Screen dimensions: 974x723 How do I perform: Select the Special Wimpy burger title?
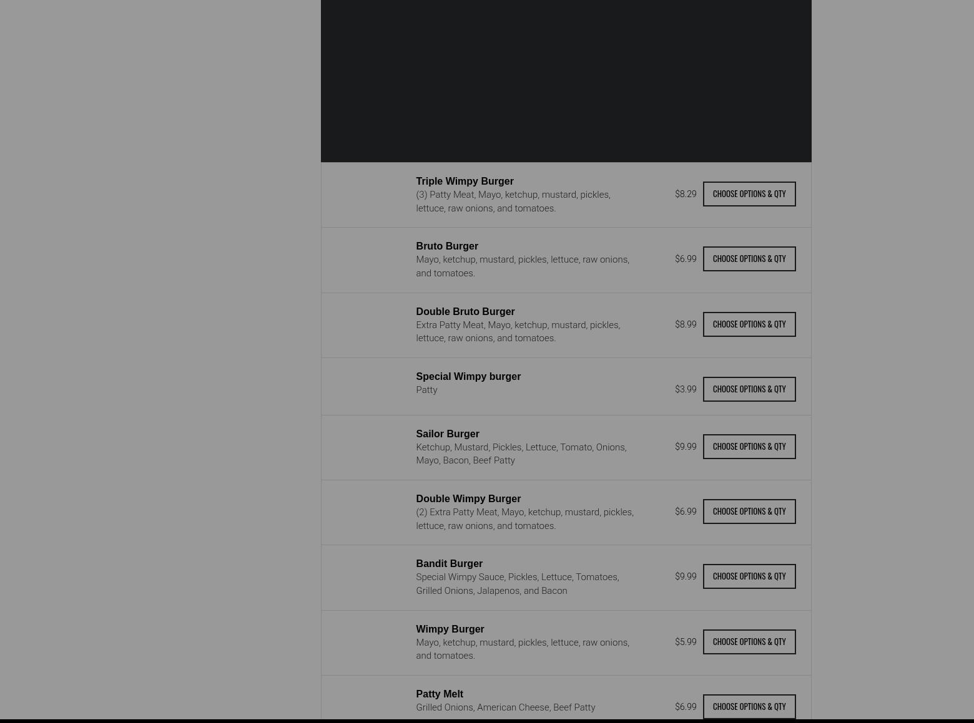[468, 376]
